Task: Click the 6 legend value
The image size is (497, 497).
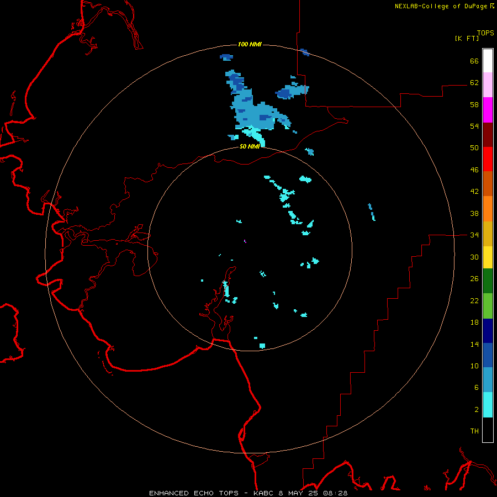Action: point(477,388)
